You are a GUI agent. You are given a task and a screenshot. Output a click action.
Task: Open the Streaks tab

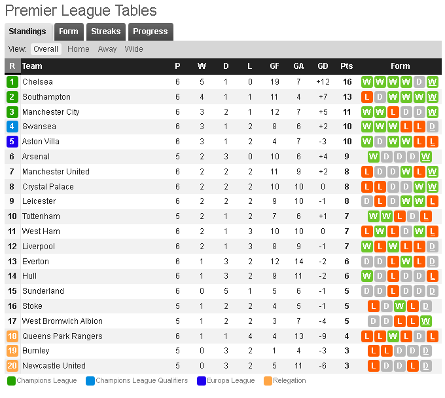click(105, 31)
